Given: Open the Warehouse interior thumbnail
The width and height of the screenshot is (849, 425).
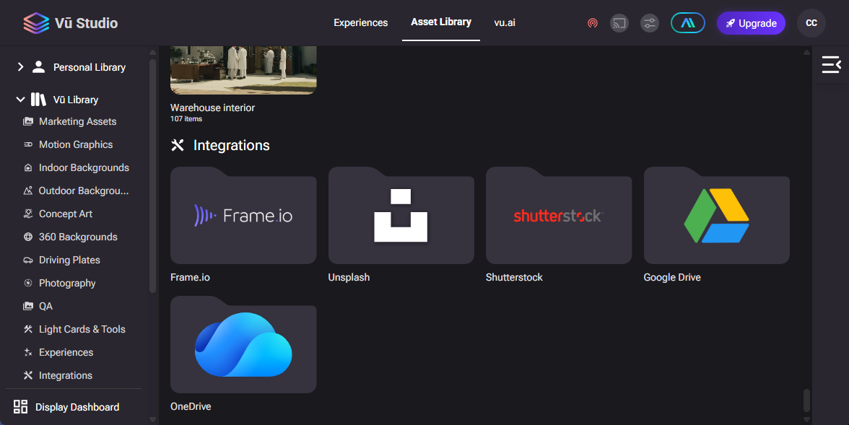Looking at the screenshot, I should point(243,70).
